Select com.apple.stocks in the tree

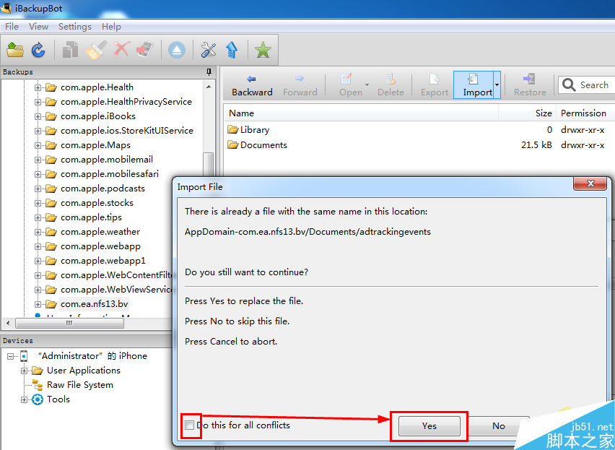click(x=97, y=203)
